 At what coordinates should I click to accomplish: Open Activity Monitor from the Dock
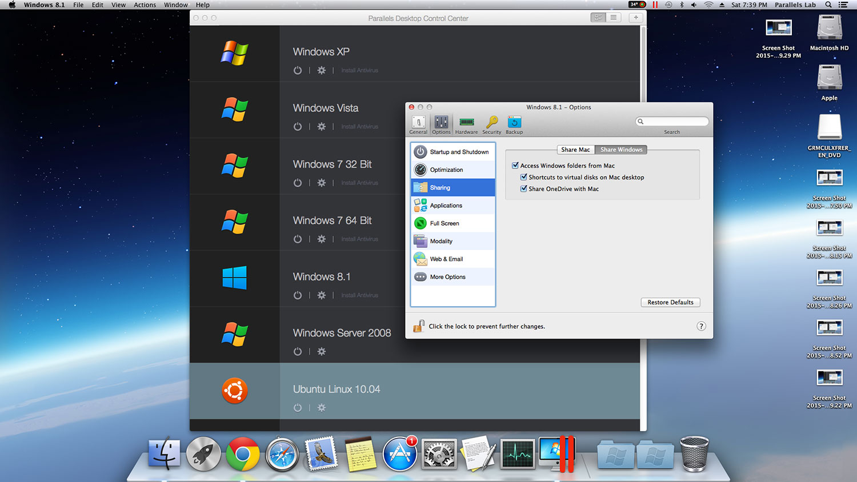click(x=518, y=455)
